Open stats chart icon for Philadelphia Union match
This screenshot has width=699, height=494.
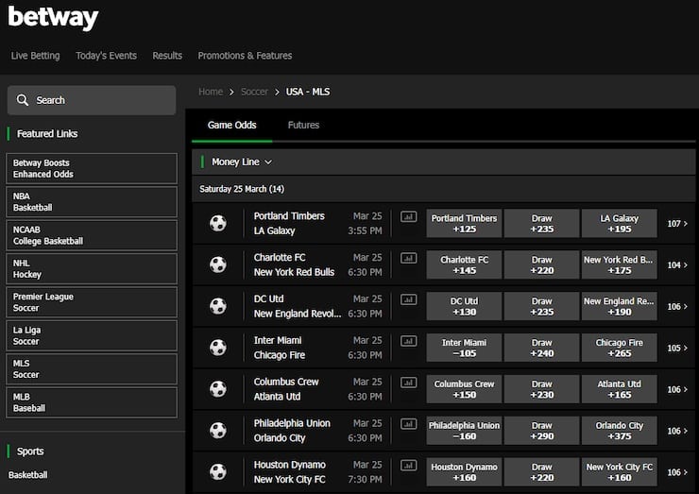click(408, 424)
